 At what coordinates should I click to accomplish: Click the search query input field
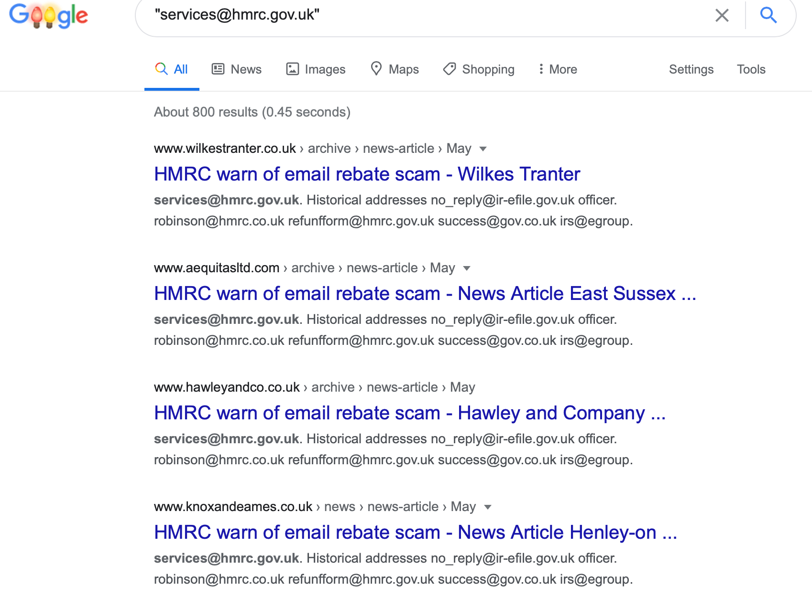click(x=430, y=15)
